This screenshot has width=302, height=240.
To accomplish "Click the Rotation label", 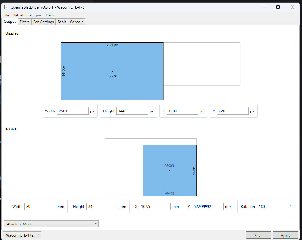I will 248,207.
